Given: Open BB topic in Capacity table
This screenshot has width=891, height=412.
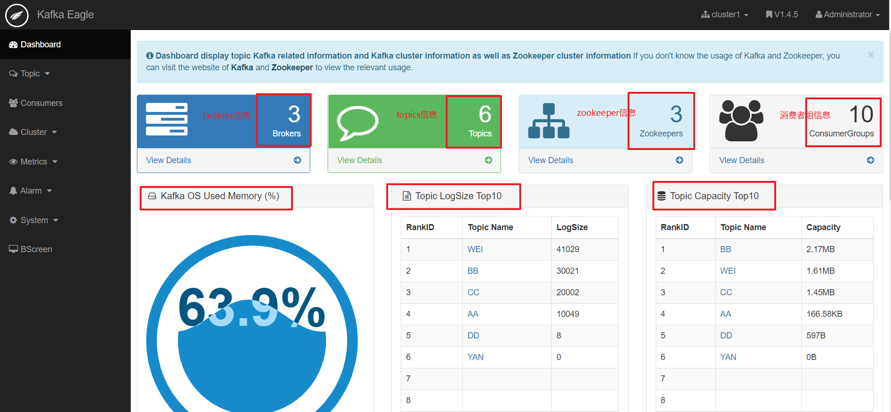Looking at the screenshot, I should click(x=726, y=249).
